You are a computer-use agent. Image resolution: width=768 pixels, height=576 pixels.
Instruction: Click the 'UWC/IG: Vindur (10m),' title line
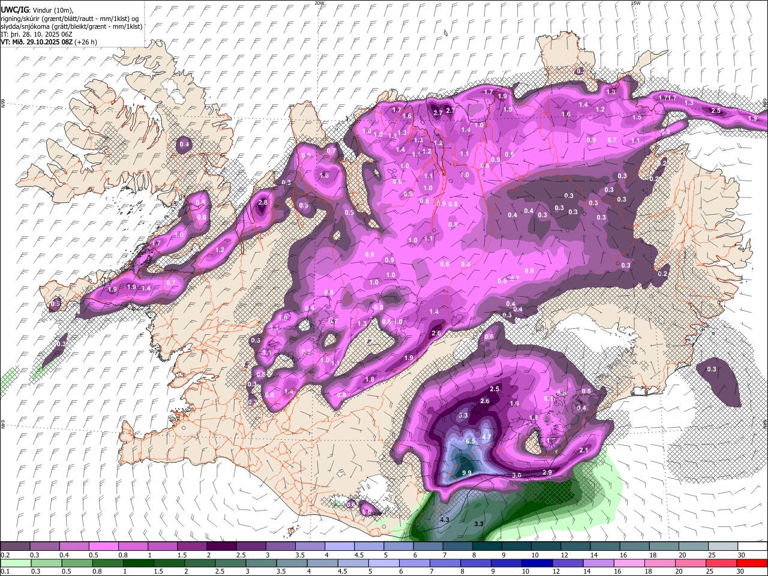pos(37,10)
